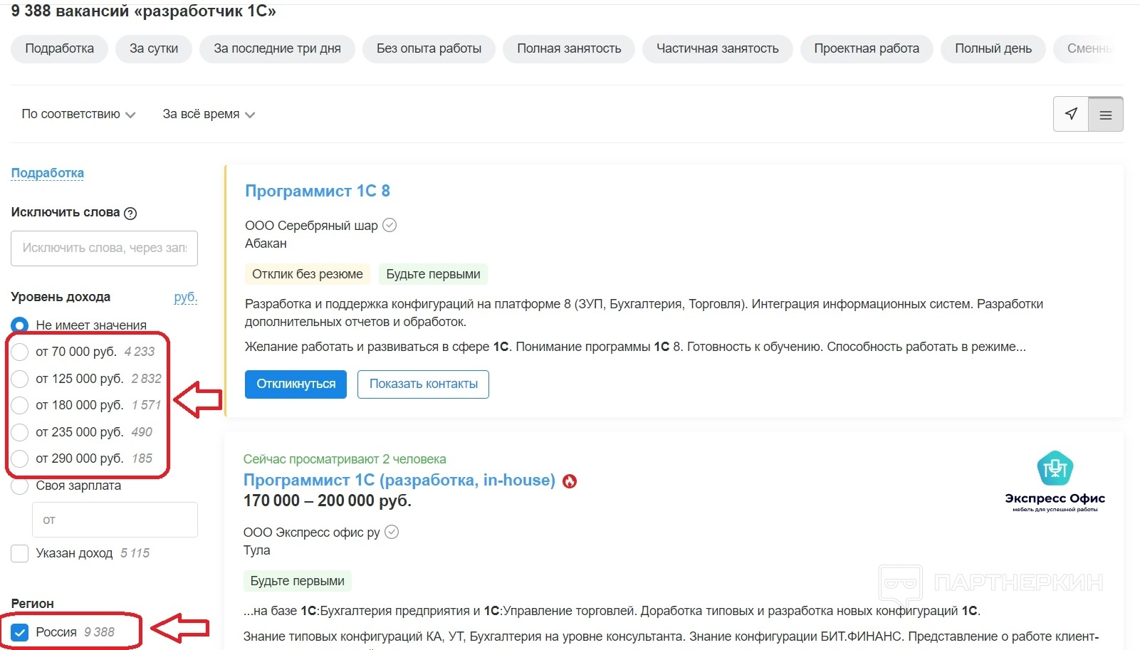Select the 'от 70 000 руб.' salary option
The image size is (1140, 650).
click(x=20, y=352)
